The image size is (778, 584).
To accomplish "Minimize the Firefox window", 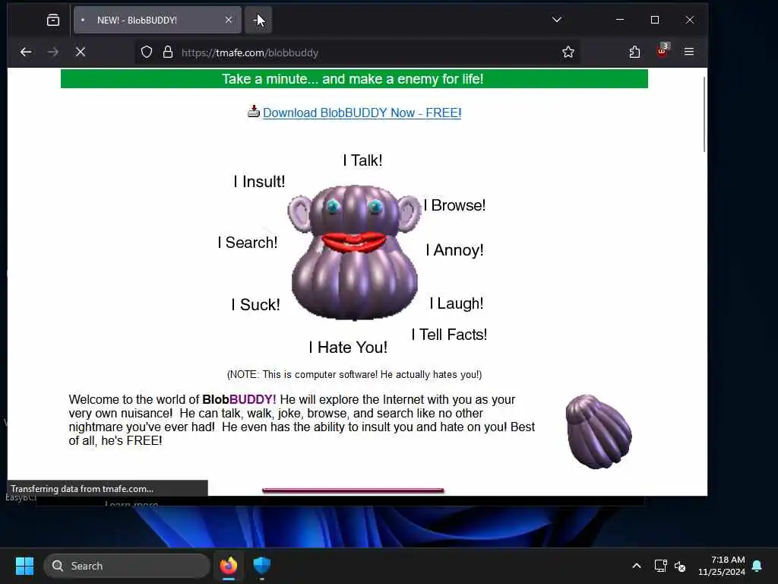I will [620, 20].
